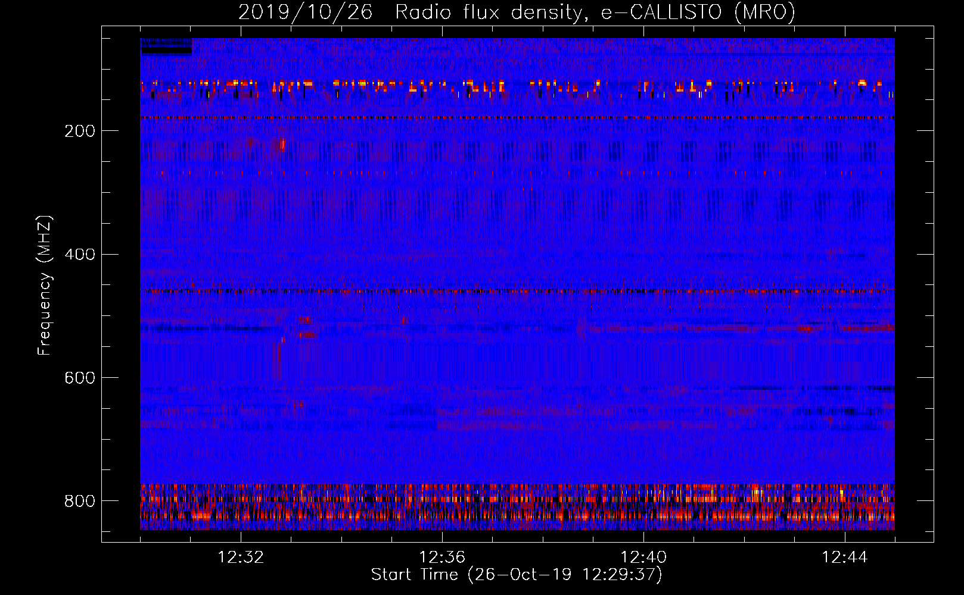964x595 pixels.
Task: Click the 600 frequency tick label
Action: pyautogui.click(x=79, y=378)
